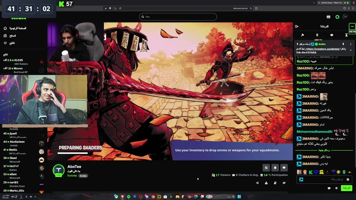Open Chrome from the taskbar
Viewport: 356px width, 200px height.
(x=153, y=197)
